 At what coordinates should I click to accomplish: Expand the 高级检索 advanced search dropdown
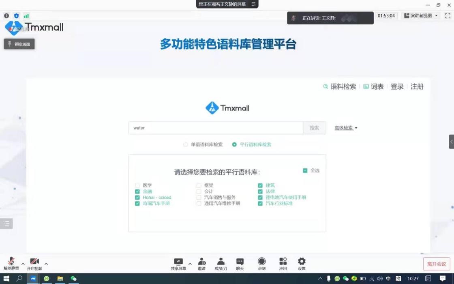pyautogui.click(x=346, y=128)
